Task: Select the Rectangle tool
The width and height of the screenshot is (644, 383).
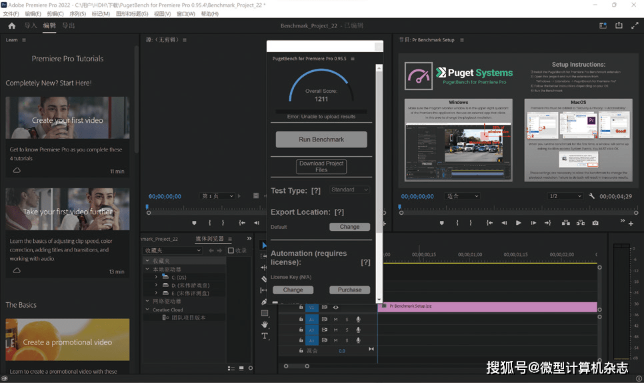Action: click(265, 313)
